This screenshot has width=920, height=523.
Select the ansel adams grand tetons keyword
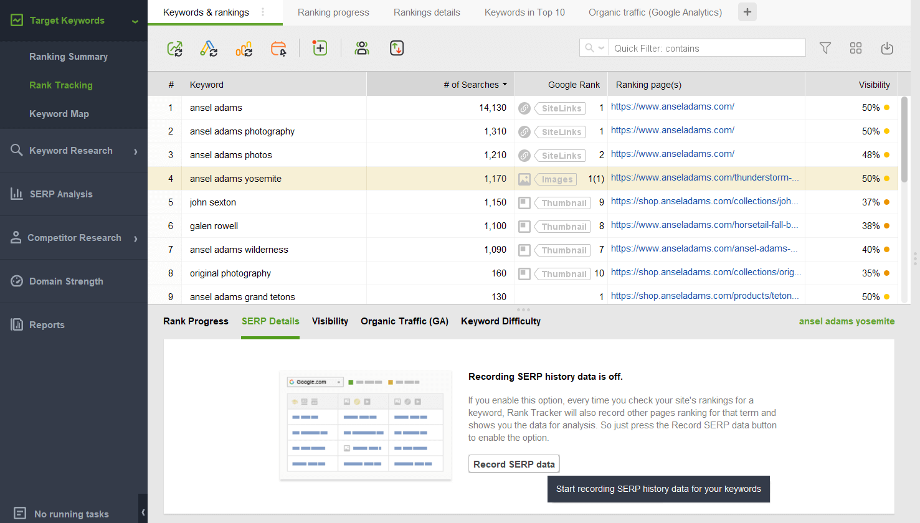point(242,297)
